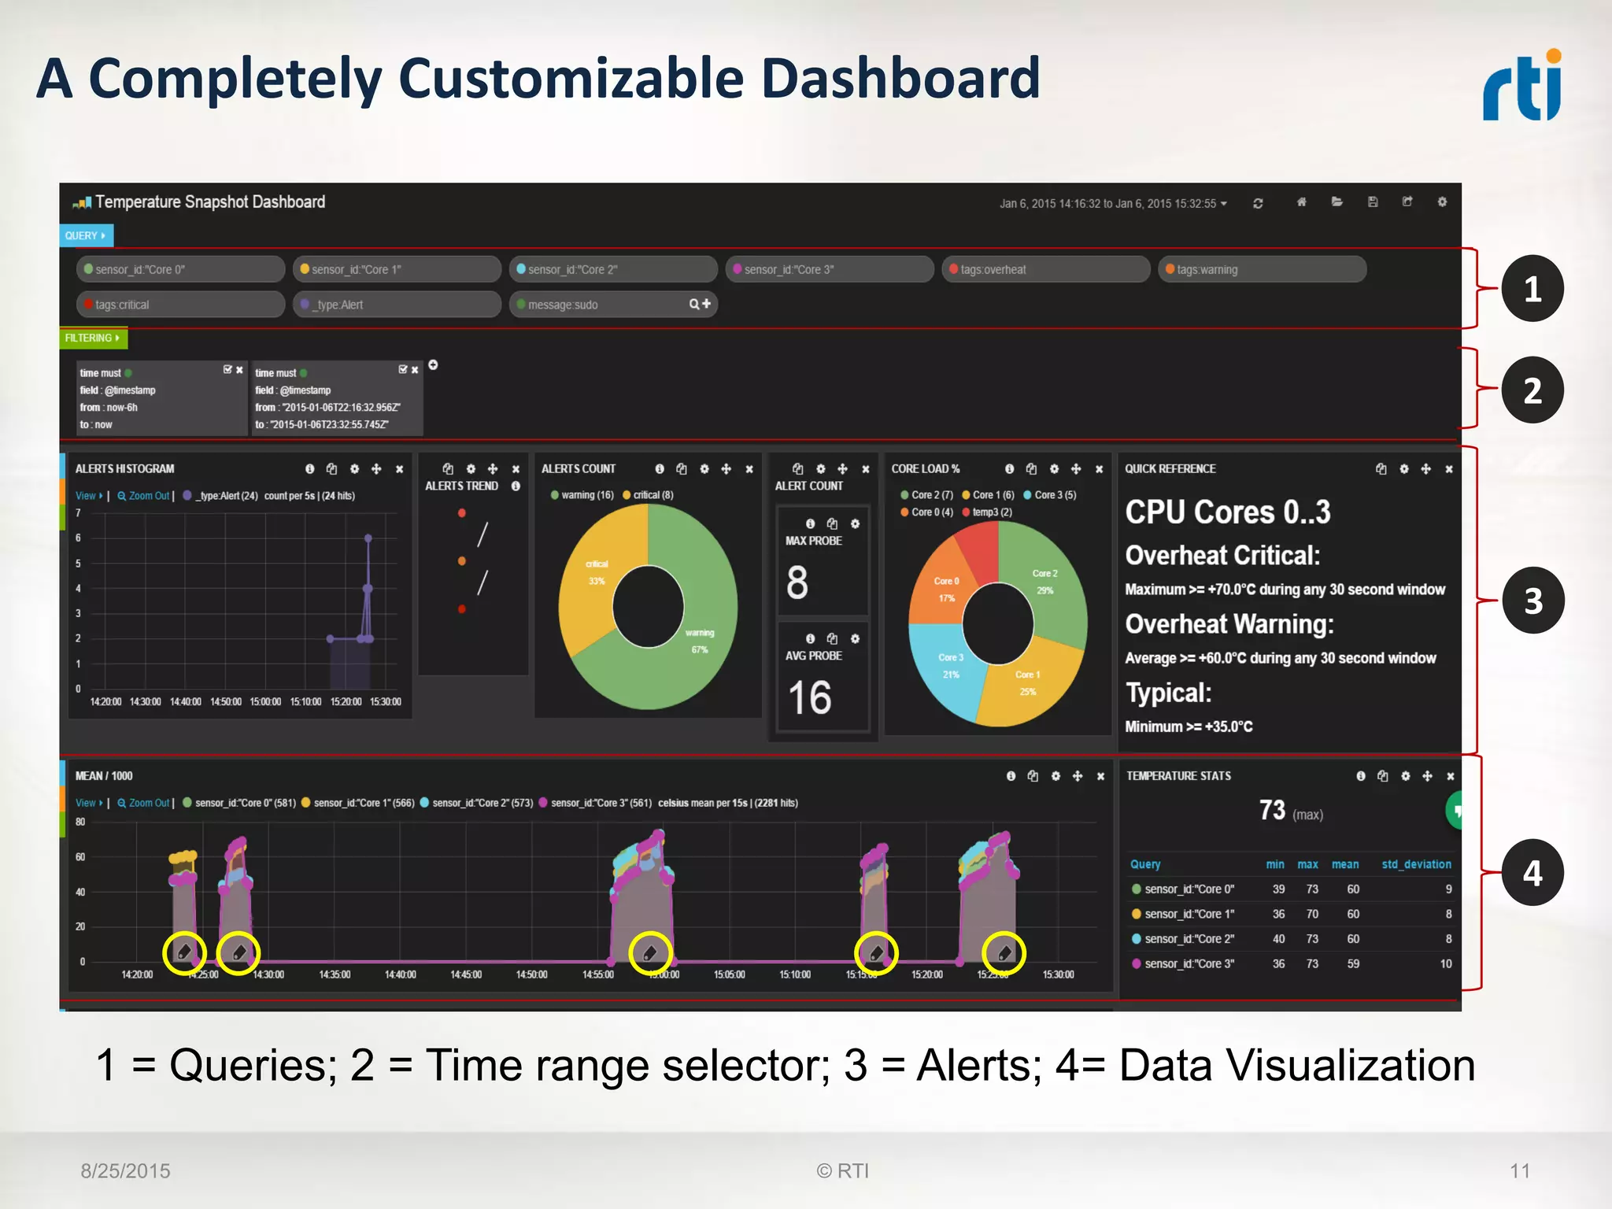
Task: Open Mean / 1000 panel info icon
Action: coord(1011,776)
